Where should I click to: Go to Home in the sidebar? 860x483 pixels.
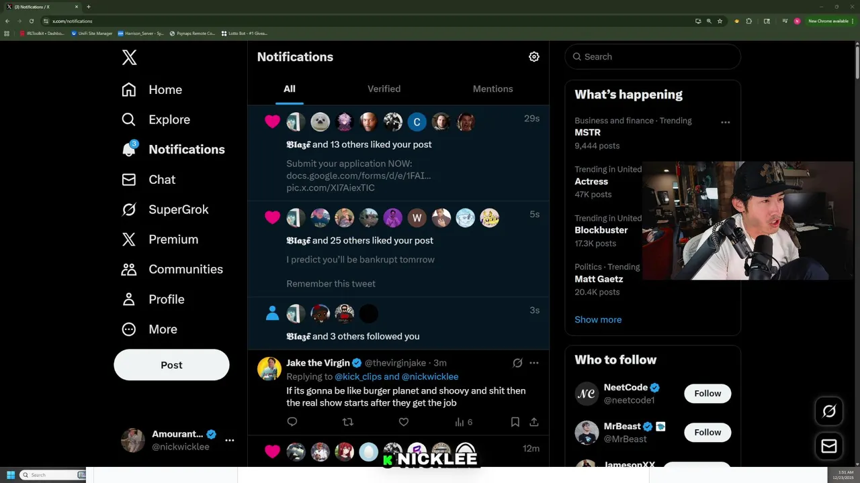152,90
